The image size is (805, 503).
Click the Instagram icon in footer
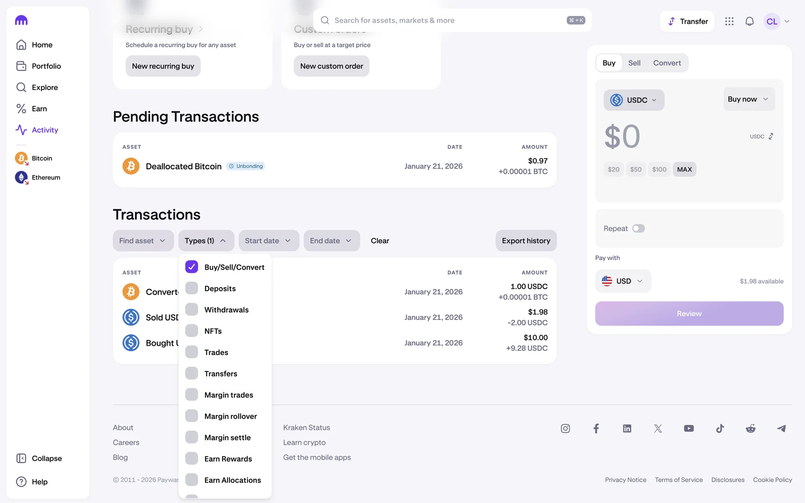(x=565, y=428)
